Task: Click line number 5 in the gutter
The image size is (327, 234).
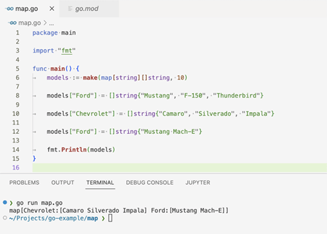Action: click(x=17, y=68)
